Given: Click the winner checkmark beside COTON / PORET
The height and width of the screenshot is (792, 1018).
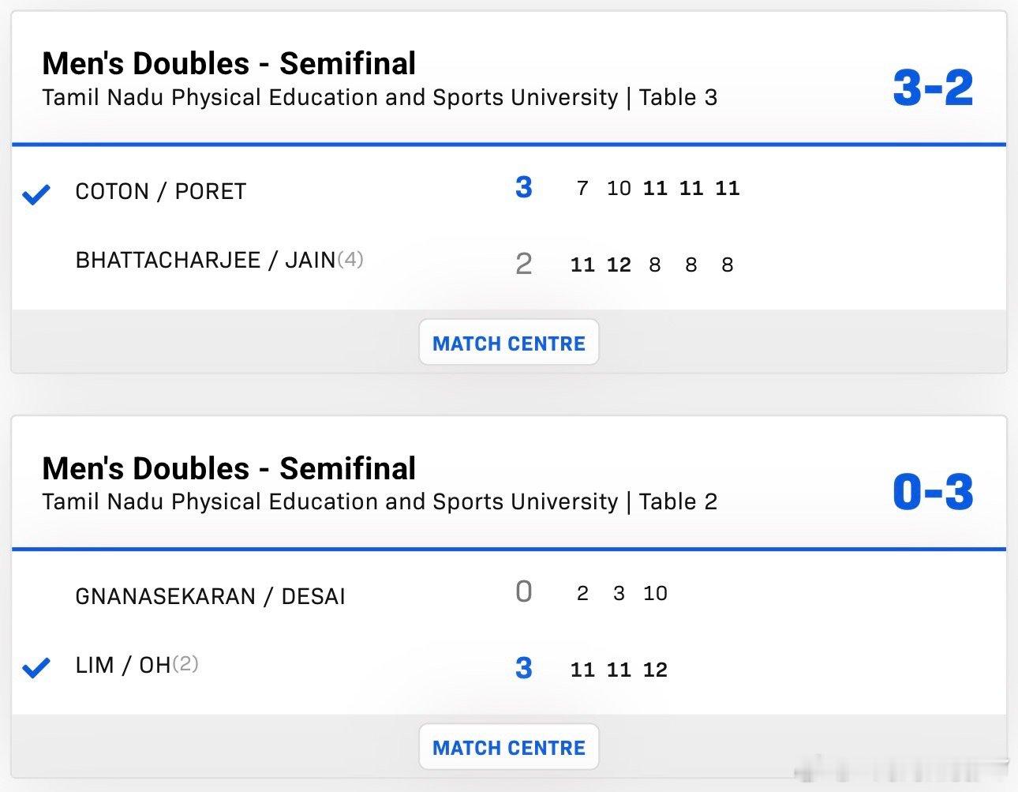Looking at the screenshot, I should pos(36,193).
